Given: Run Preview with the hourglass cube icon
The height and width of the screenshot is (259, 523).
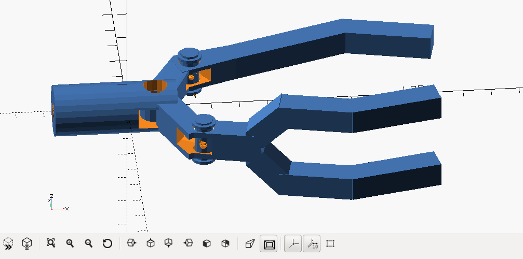Looking at the screenshot, I should (x=8, y=243).
